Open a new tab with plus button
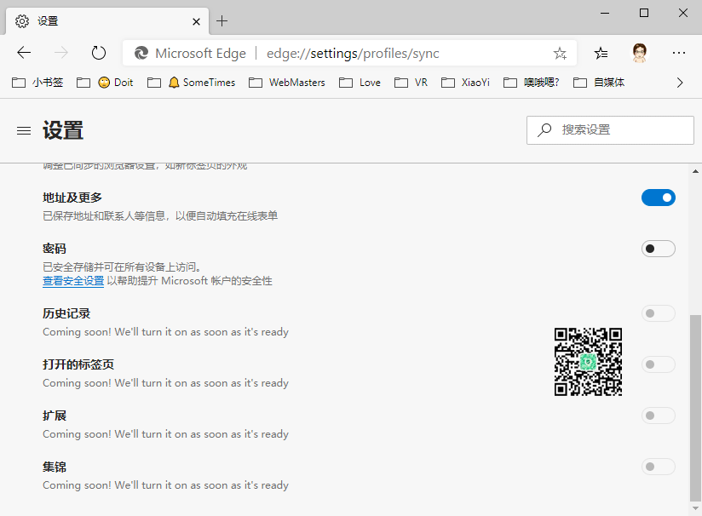Image resolution: width=702 pixels, height=516 pixels. tap(222, 20)
